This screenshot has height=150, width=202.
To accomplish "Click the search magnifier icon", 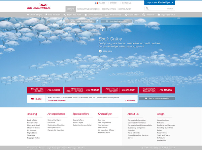I will coord(147,9).
